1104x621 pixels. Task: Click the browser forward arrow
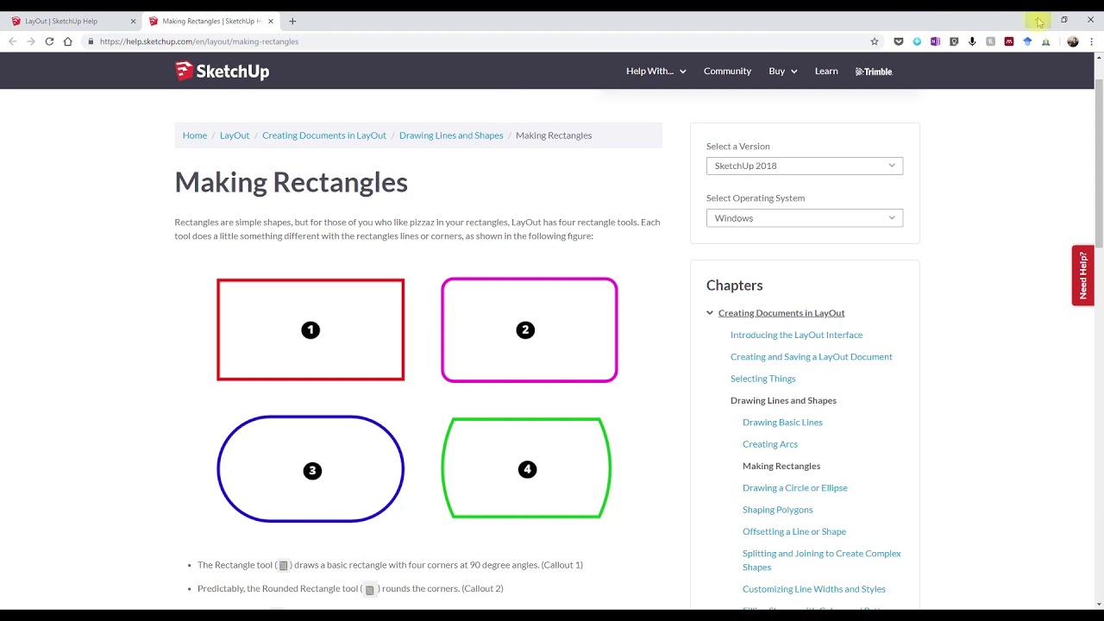(x=30, y=41)
